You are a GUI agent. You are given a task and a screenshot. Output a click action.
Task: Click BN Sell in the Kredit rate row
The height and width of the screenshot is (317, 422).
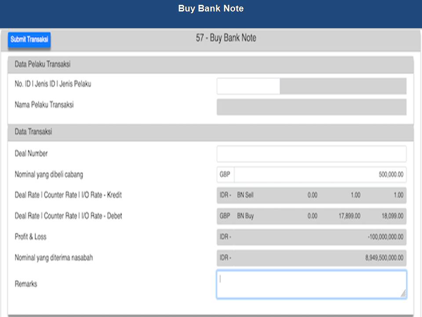coord(245,195)
